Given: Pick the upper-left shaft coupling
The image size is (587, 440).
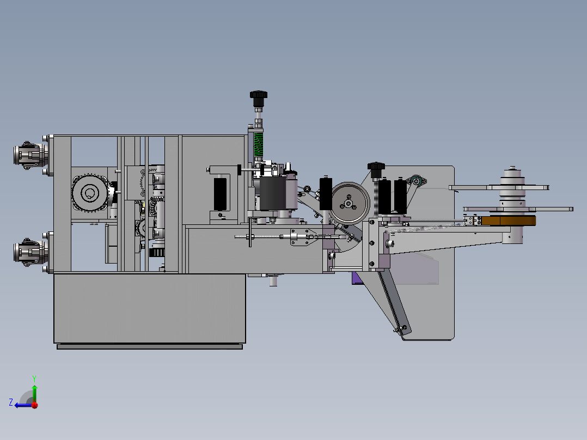Looking at the screenshot, I should (x=30, y=155).
